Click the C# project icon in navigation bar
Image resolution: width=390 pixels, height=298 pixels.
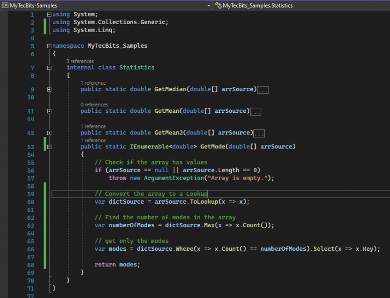pos(5,5)
